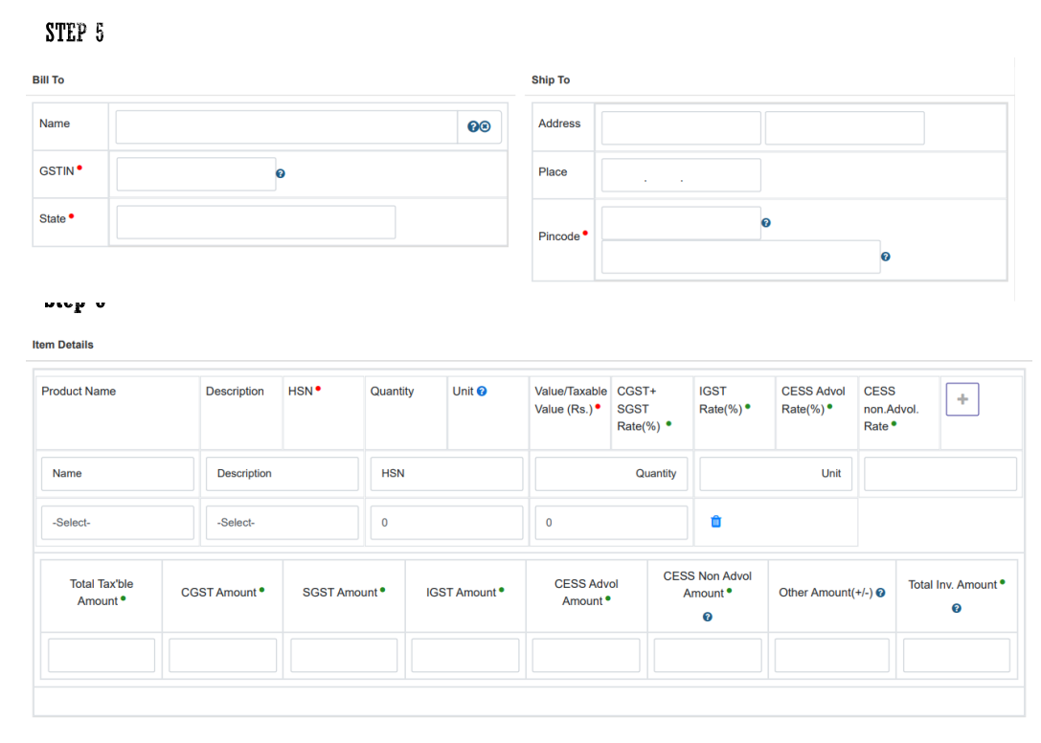Delete the item row using trash icon
The height and width of the screenshot is (743, 1041).
coord(716,522)
